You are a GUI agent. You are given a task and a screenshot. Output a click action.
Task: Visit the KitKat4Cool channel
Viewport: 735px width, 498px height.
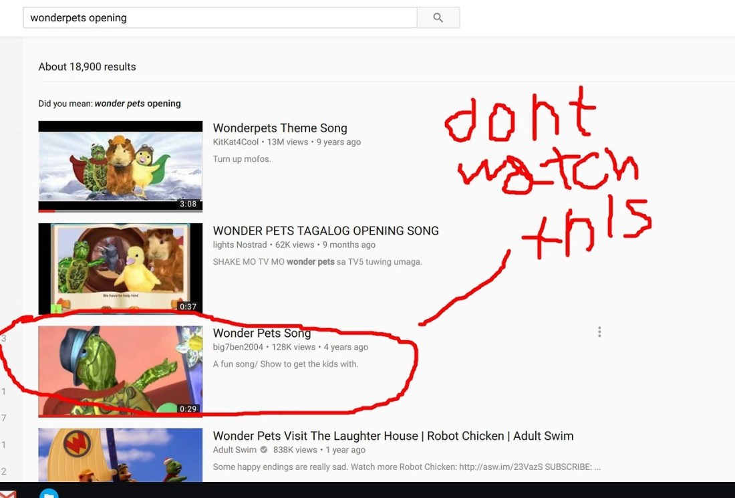pos(235,142)
